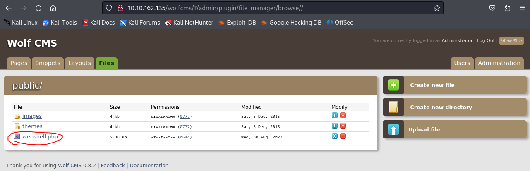Viewport: 530px width, 171px height.
Task: Open the Kali Linux bookmark
Action: tap(21, 23)
